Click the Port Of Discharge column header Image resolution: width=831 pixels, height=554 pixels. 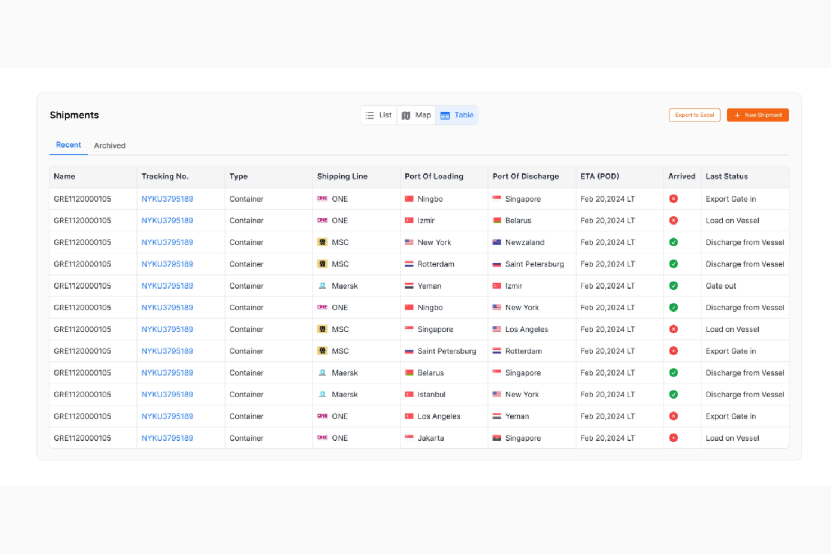(x=532, y=176)
